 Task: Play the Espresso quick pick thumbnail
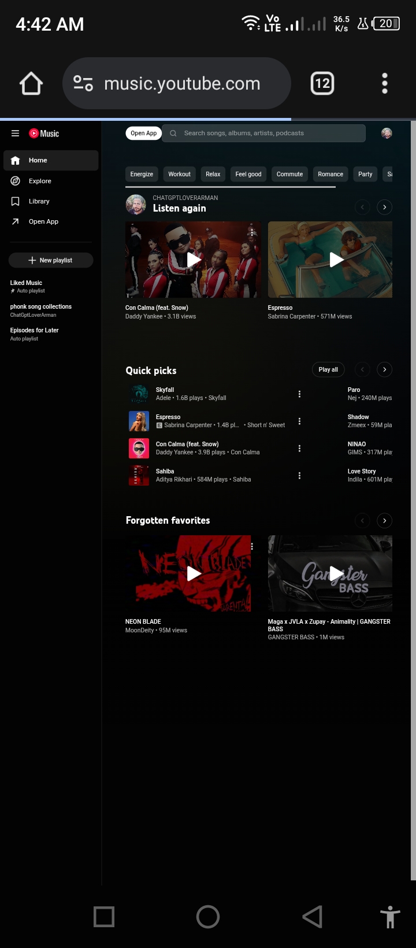(x=139, y=421)
